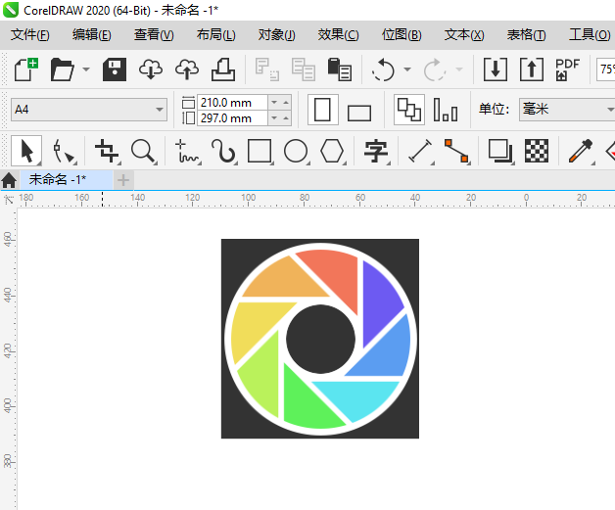The width and height of the screenshot is (615, 510).
Task: Select the Transparency checkerboard tool
Action: point(537,151)
